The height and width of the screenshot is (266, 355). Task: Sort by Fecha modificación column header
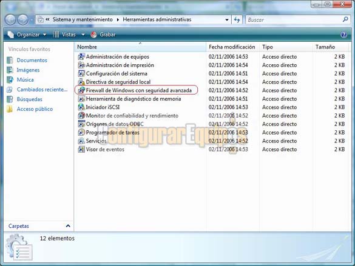click(x=232, y=47)
